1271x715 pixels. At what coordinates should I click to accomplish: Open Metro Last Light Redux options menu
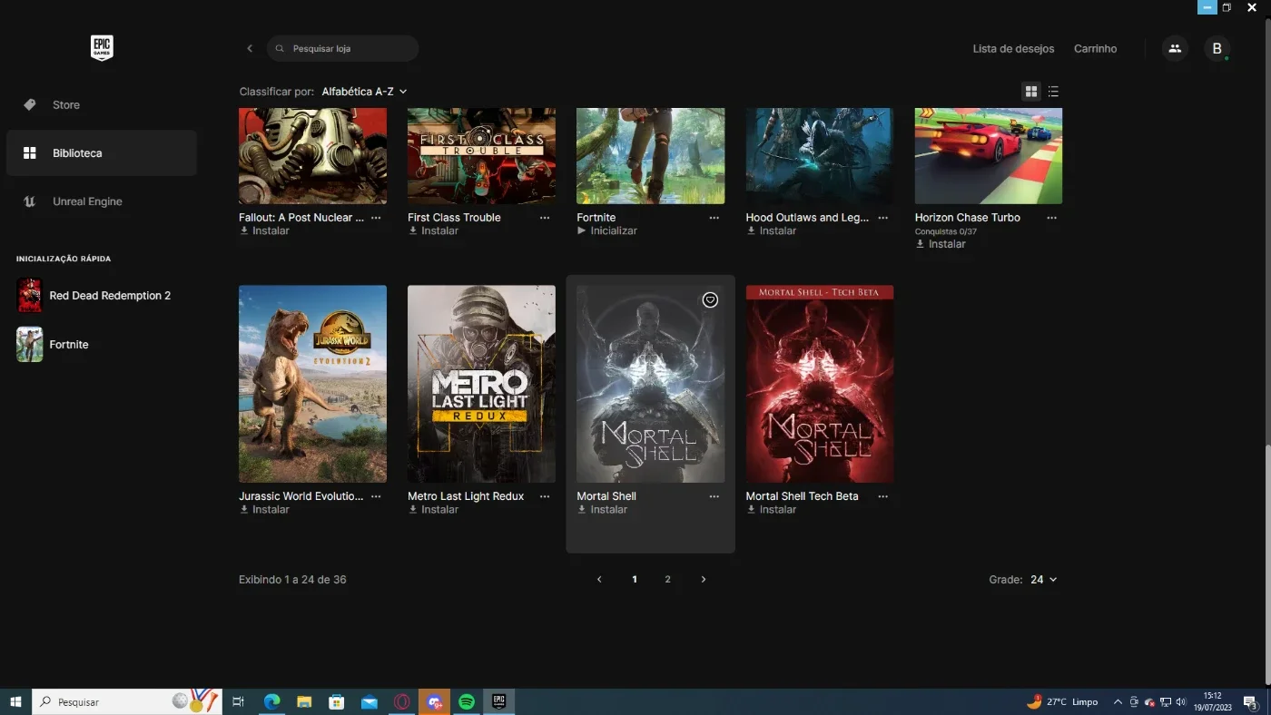(x=545, y=496)
